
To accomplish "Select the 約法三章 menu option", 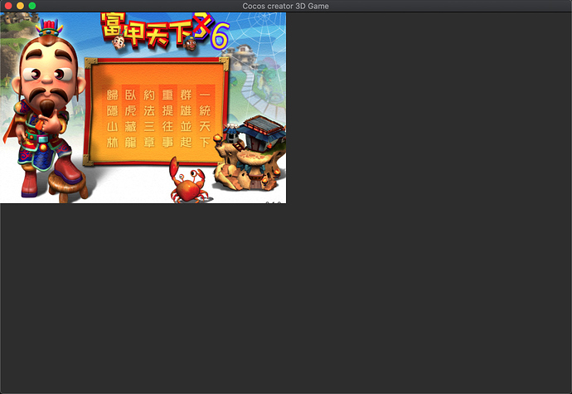I will (x=149, y=119).
